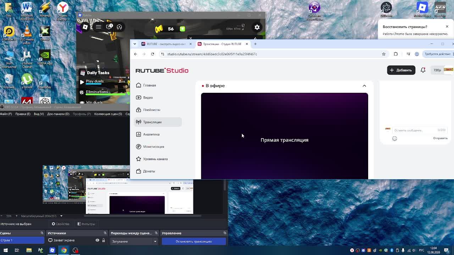Open Winamp desktop shortcut
The width and height of the screenshot is (454, 255).
tap(45, 10)
